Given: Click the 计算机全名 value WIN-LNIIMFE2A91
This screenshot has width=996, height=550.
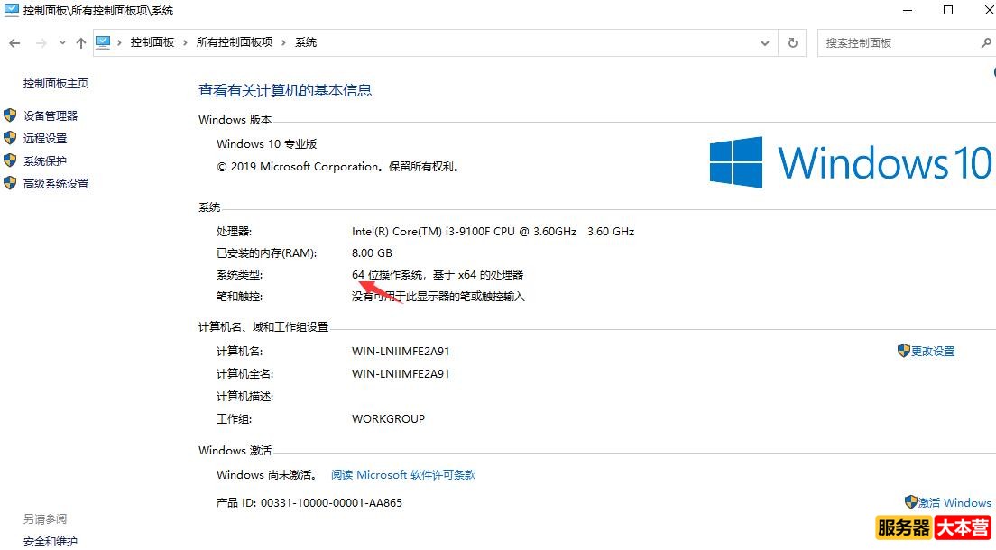Looking at the screenshot, I should click(x=401, y=374).
